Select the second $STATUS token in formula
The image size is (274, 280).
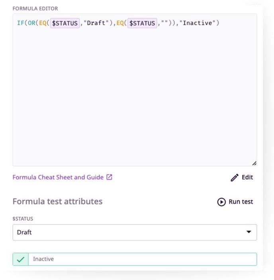pos(142,23)
